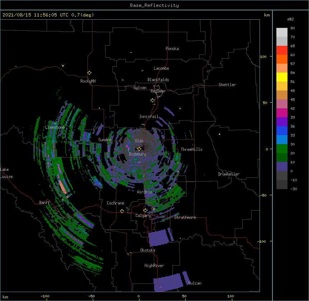Click the -100 tick on the horizontal km axis
Screen dimensions: 309x301
tap(45, 296)
